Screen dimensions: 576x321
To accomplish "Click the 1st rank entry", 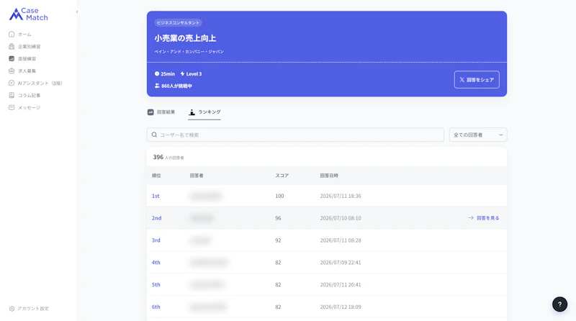I will [156, 196].
